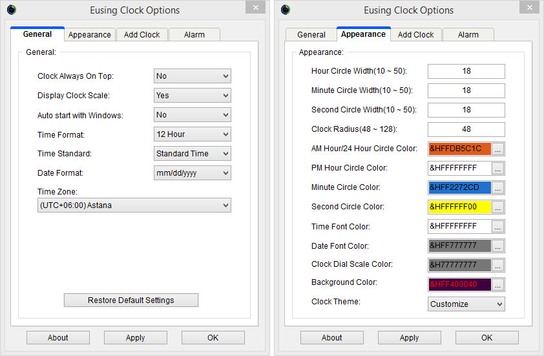The height and width of the screenshot is (356, 544).
Task: Close the right Eusing Clock Options window
Action: tap(529, 7)
